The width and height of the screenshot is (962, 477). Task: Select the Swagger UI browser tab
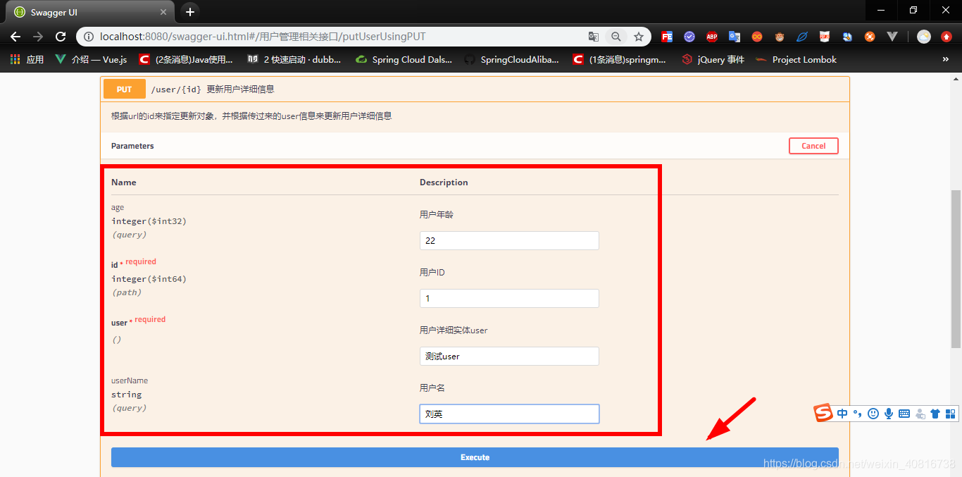click(88, 12)
